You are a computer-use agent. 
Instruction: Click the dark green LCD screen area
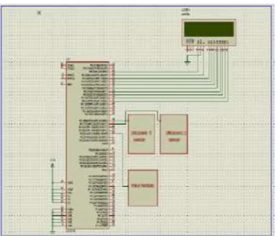pyautogui.click(x=209, y=29)
